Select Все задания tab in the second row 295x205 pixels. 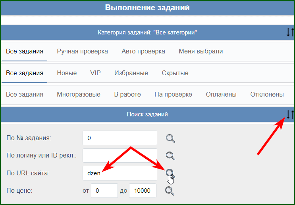click(x=25, y=73)
